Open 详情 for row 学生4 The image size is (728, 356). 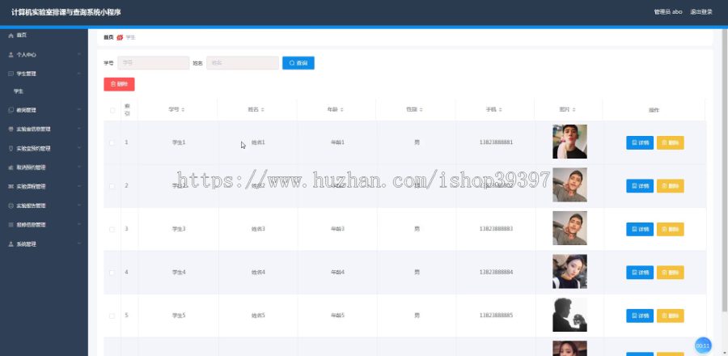point(640,273)
